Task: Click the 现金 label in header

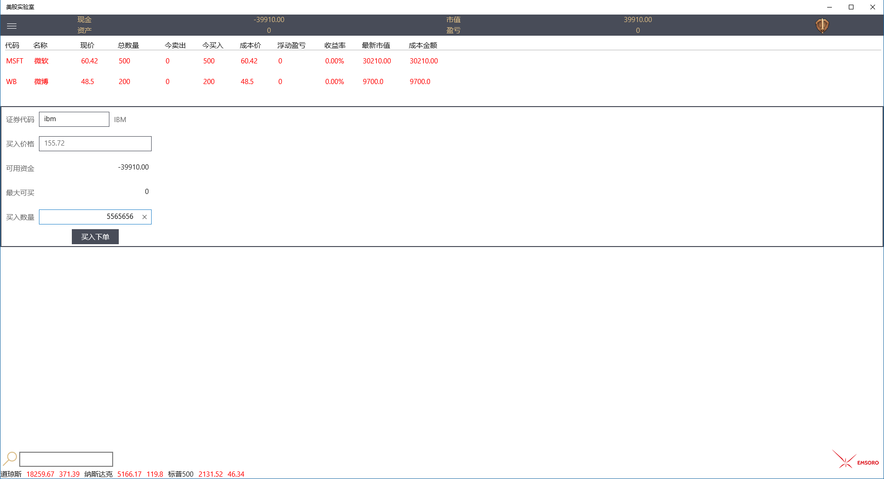Action: point(85,20)
